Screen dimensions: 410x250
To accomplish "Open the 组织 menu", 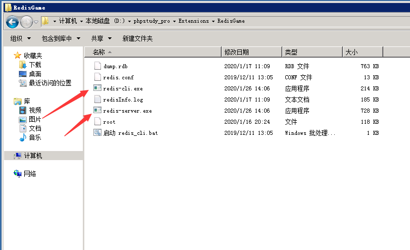I will 20,38.
